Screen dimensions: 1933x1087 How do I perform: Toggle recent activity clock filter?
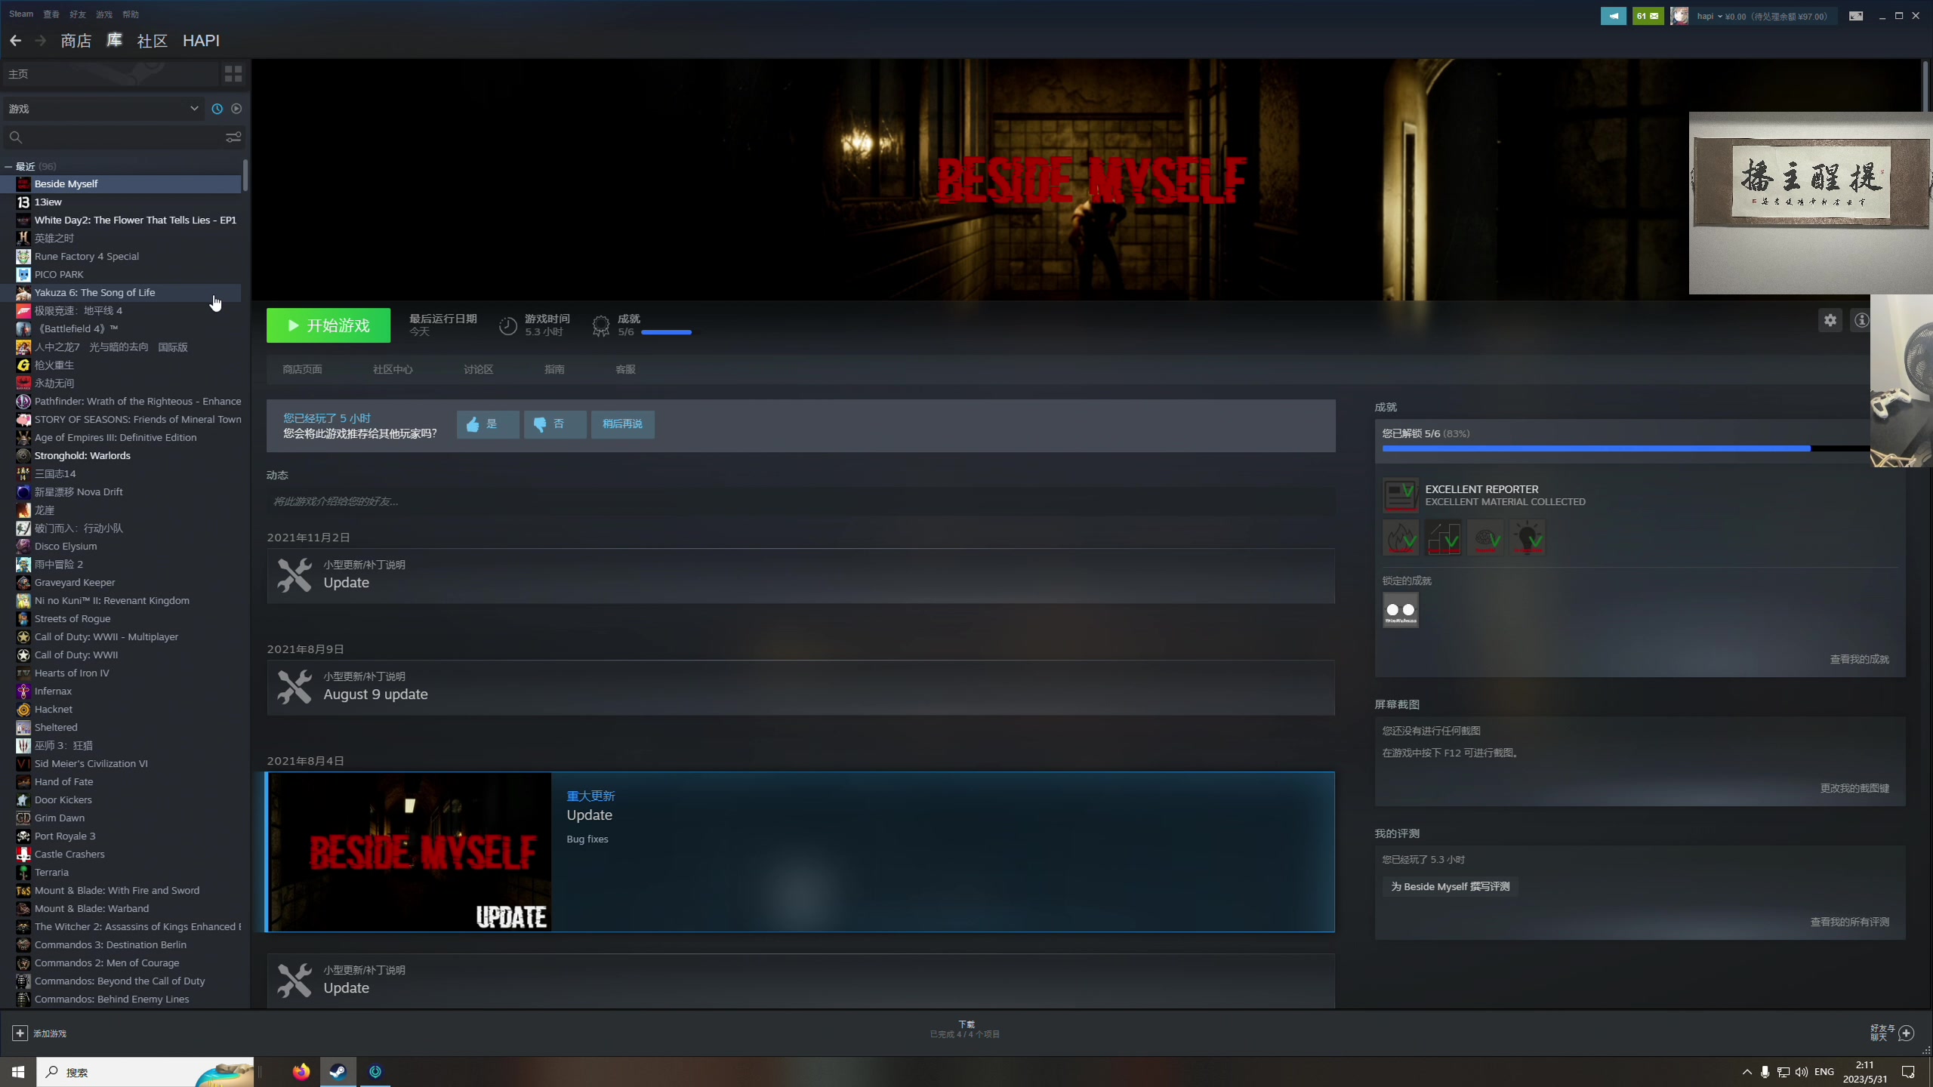click(217, 109)
